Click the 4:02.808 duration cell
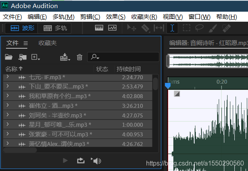 coord(132,96)
